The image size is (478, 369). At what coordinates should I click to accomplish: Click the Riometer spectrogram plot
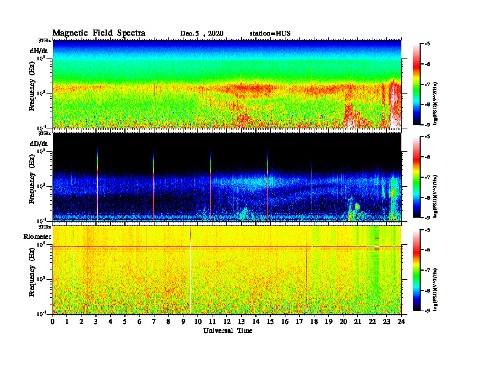pyautogui.click(x=227, y=270)
